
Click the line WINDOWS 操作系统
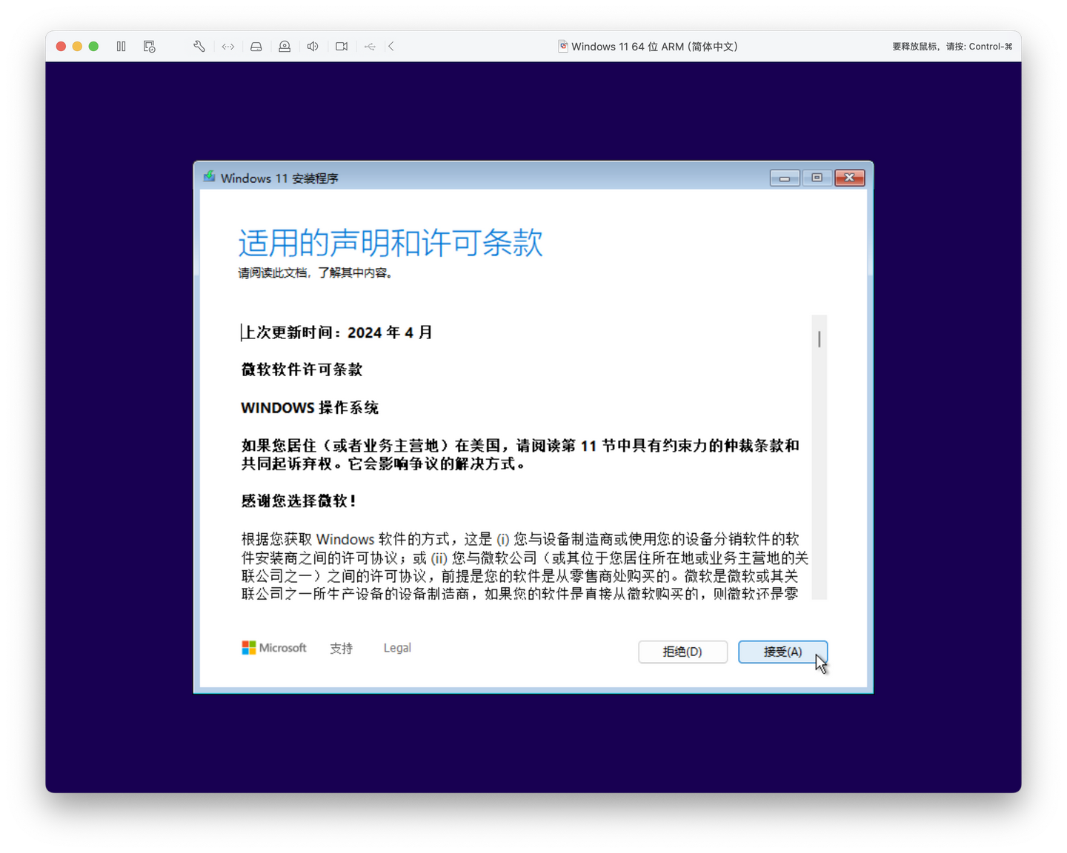tap(310, 408)
